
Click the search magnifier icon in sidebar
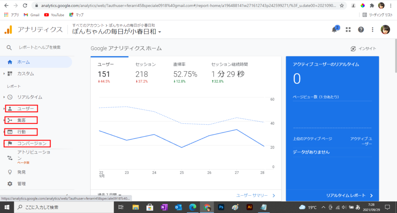9,48
